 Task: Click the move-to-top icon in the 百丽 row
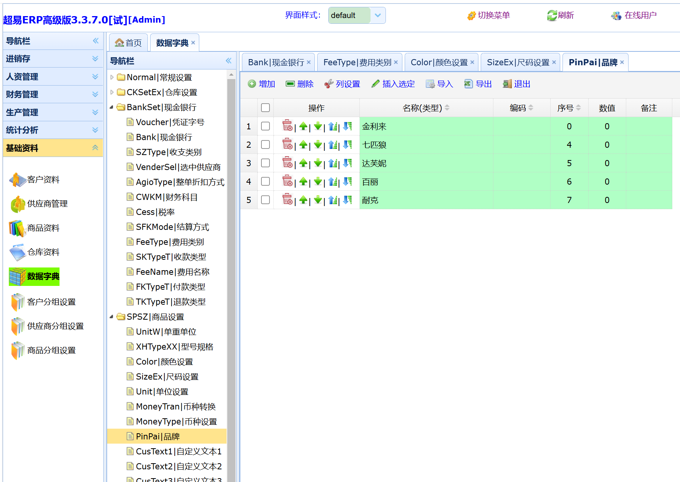(333, 182)
